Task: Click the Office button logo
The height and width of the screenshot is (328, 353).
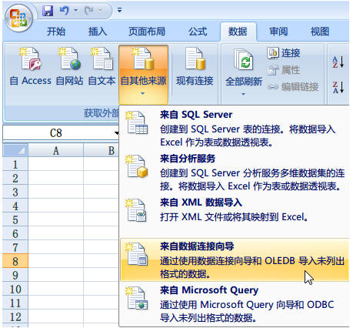Action: pyautogui.click(x=18, y=18)
